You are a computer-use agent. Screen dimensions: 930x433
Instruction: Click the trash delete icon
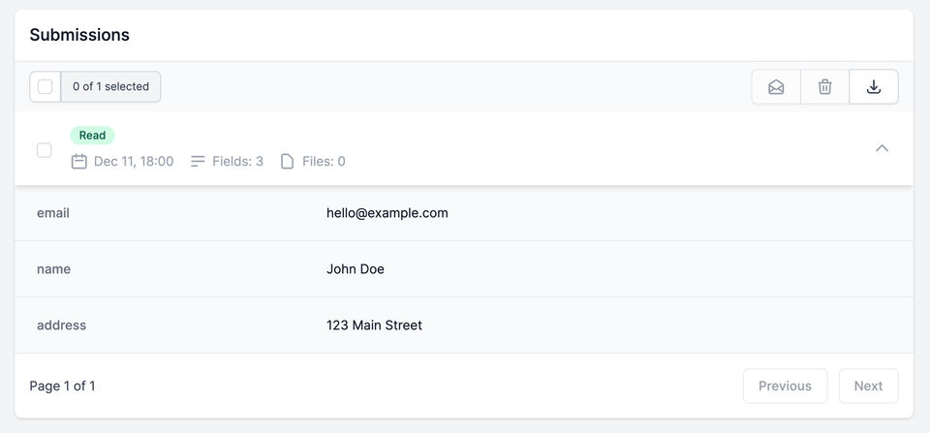(x=825, y=87)
